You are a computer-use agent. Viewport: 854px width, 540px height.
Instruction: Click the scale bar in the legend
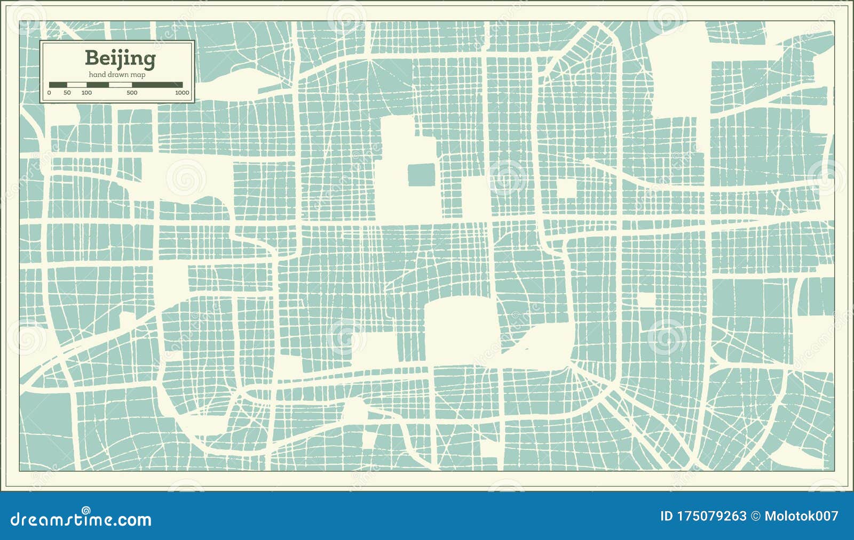pyautogui.click(x=117, y=84)
